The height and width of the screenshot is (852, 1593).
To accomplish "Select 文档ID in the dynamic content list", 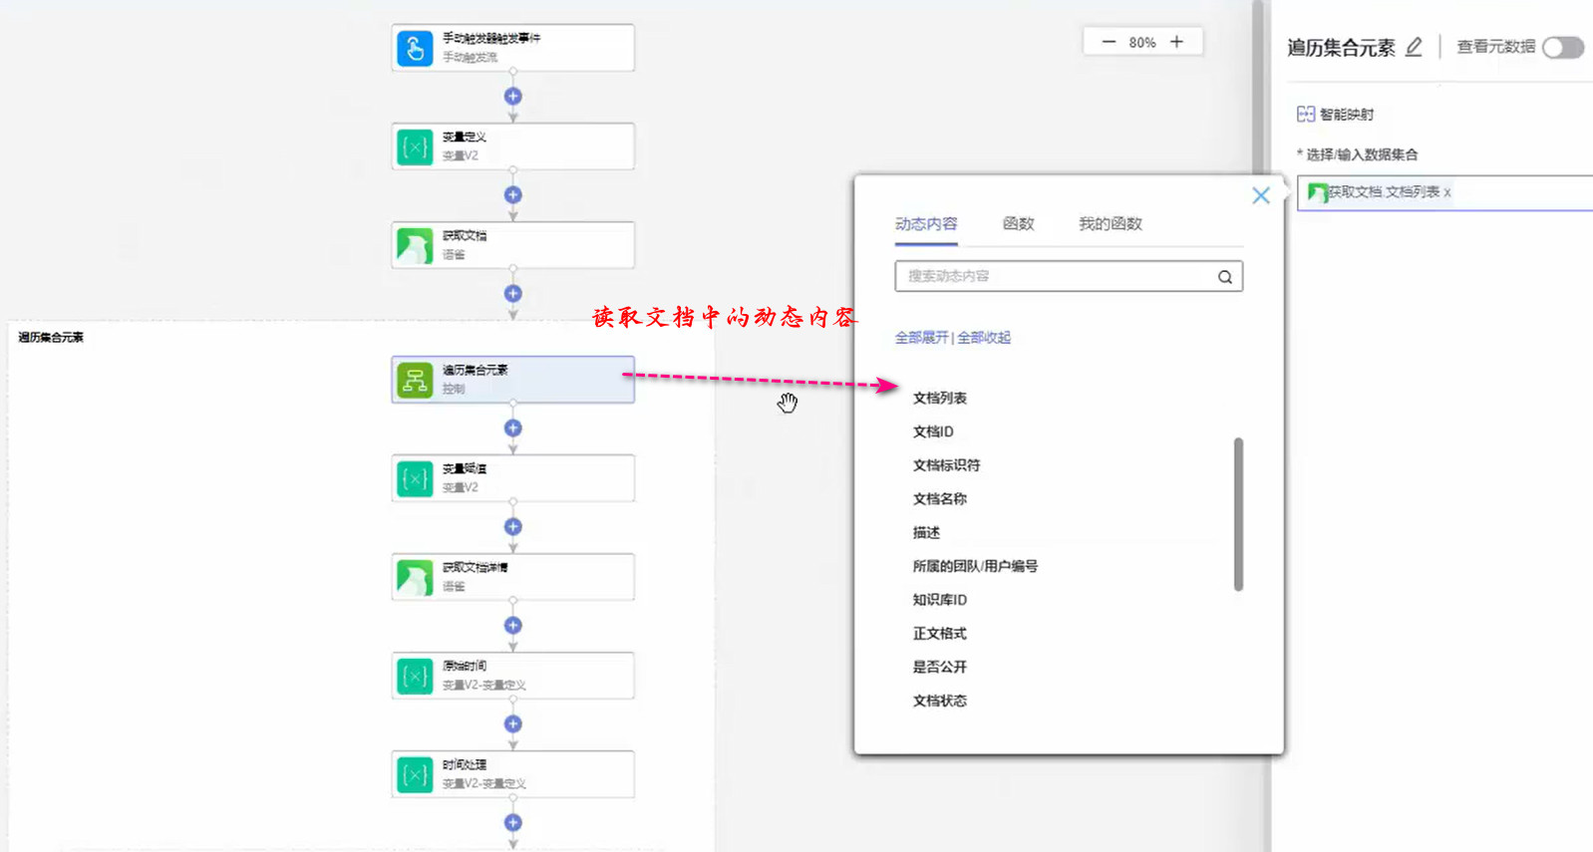I will tap(933, 431).
